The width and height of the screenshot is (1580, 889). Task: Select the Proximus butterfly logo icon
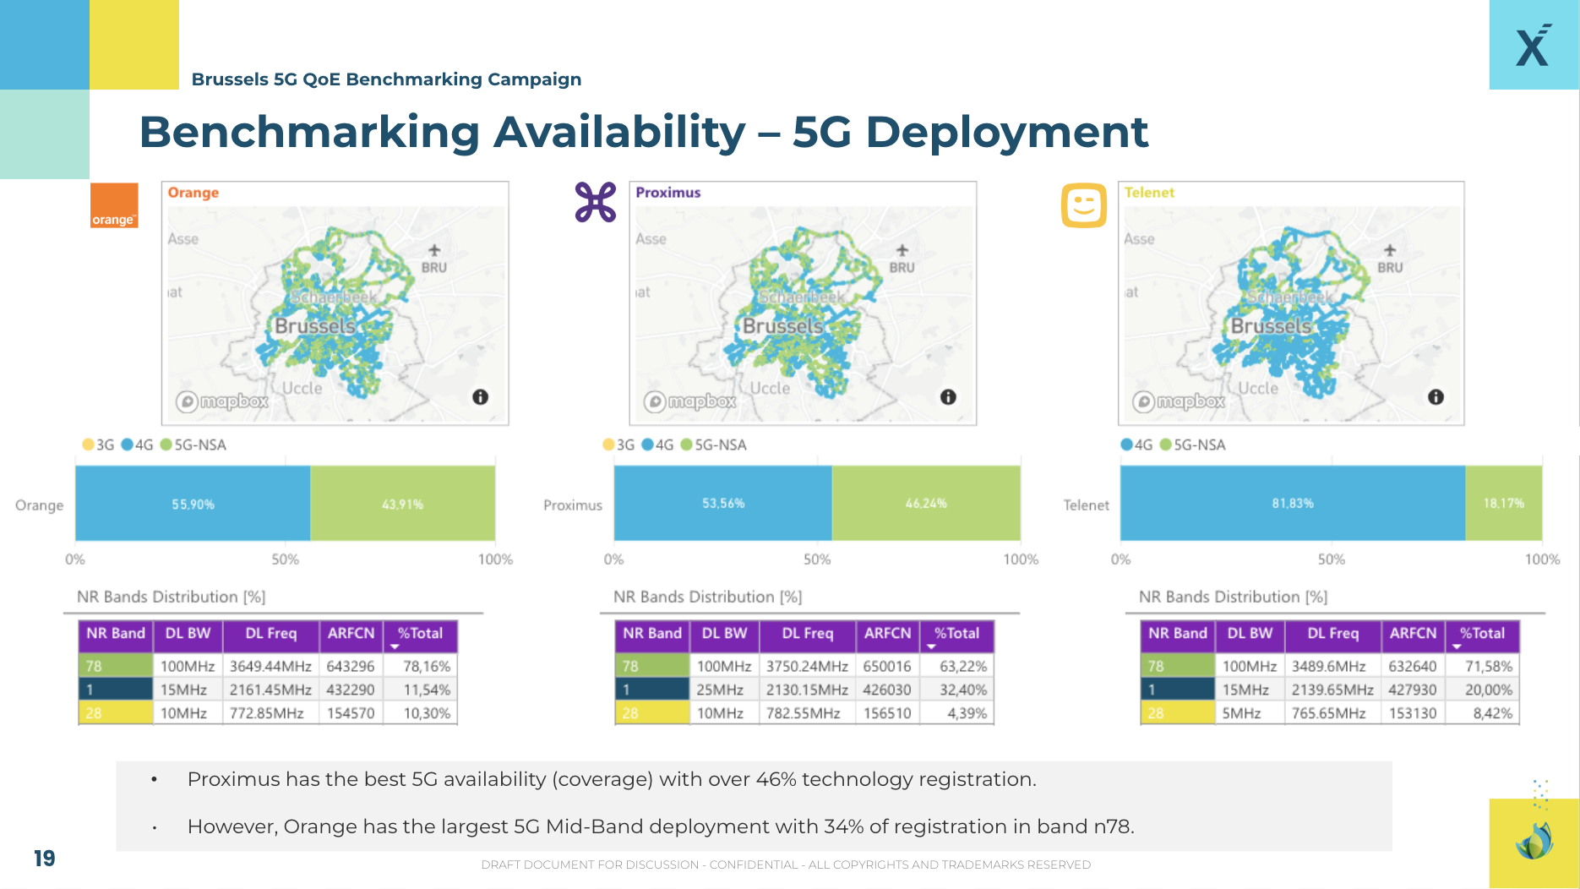[596, 201]
